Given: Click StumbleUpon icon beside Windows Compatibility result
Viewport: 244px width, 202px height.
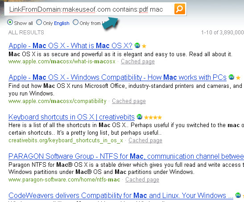Looking at the screenshot, I should coord(232,77).
